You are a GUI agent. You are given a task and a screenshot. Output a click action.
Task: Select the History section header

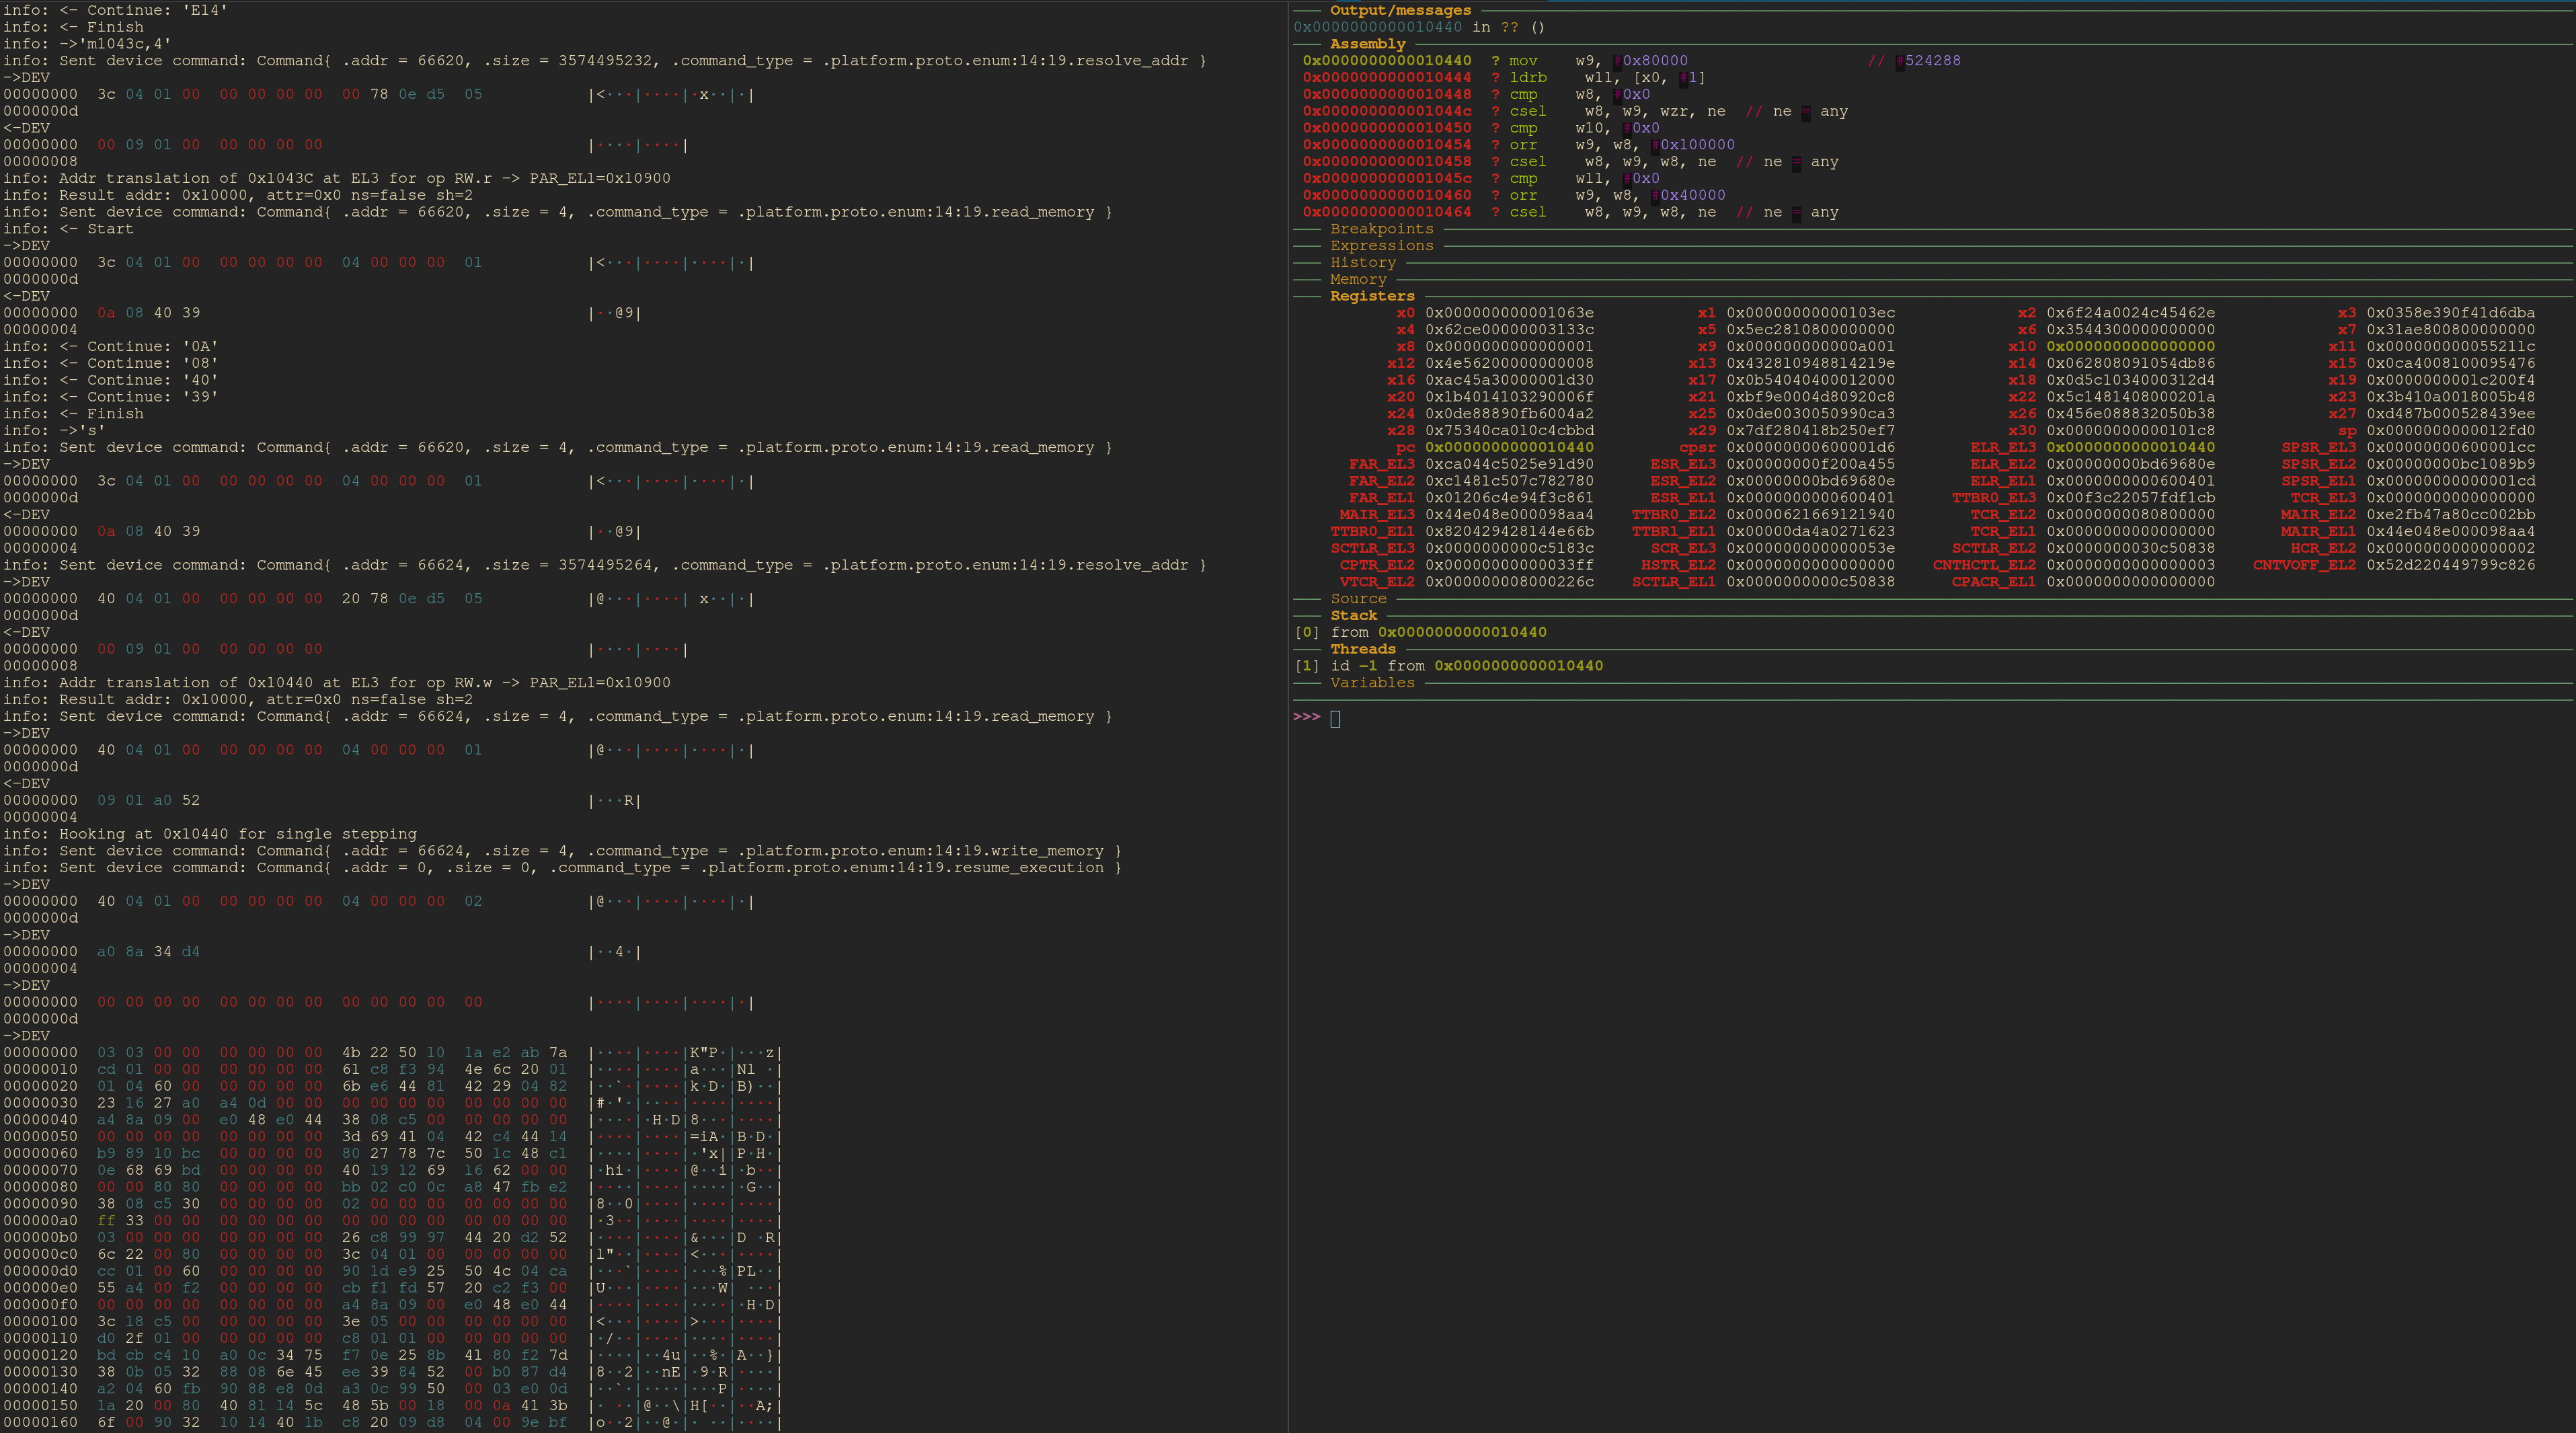point(1362,263)
